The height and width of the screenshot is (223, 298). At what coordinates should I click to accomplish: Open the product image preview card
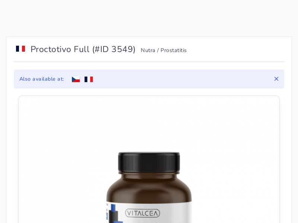tap(149, 159)
